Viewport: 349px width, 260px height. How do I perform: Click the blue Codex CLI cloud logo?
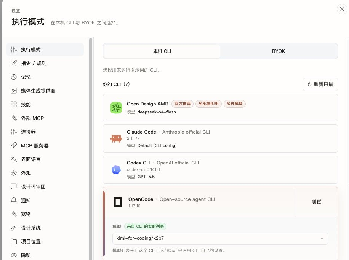click(116, 170)
